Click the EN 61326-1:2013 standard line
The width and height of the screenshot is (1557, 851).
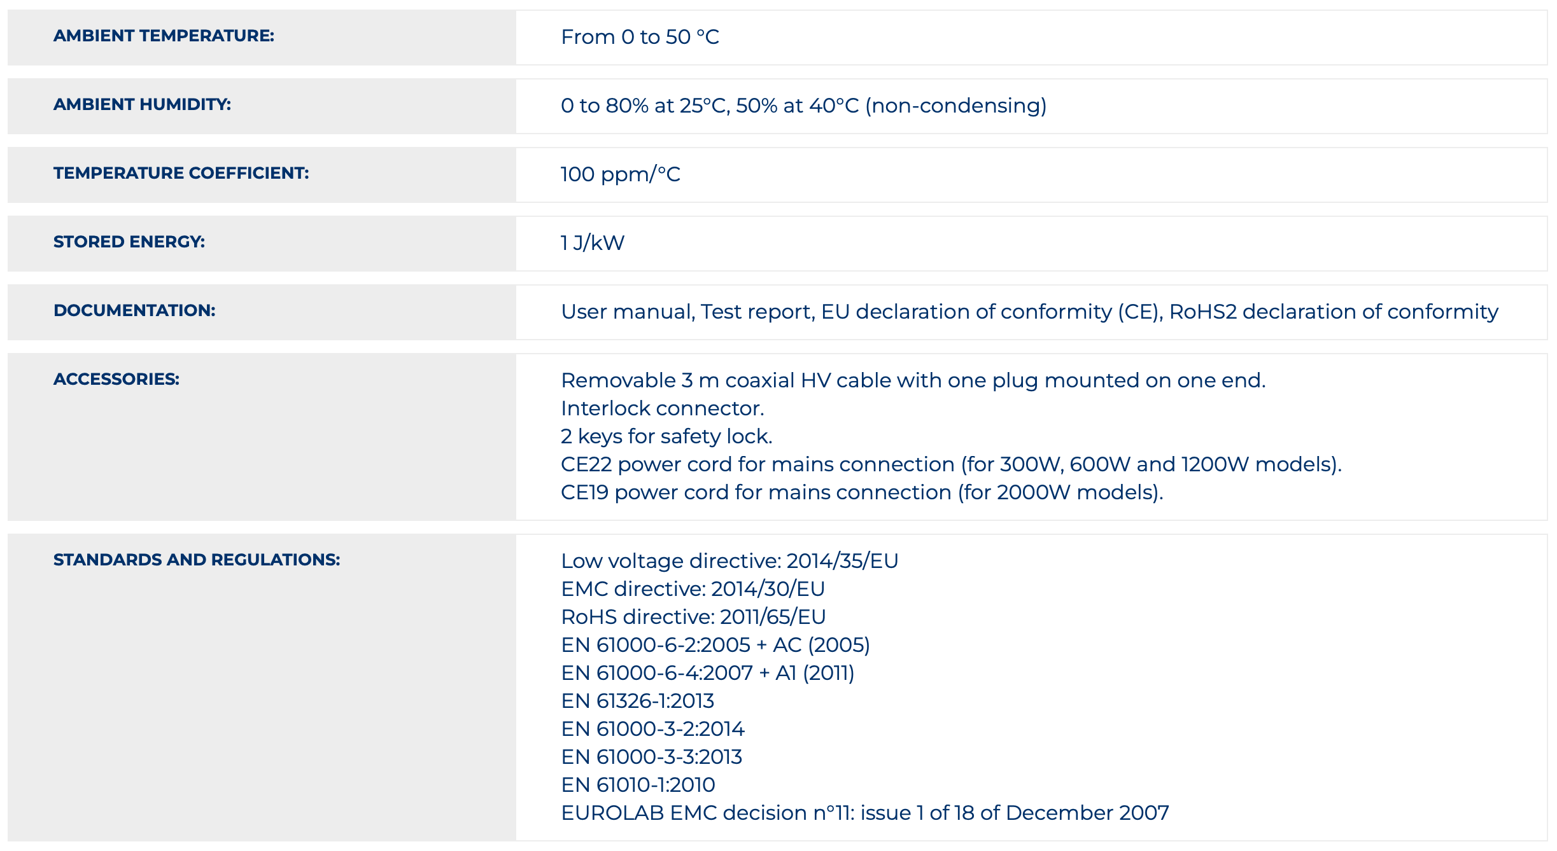pyautogui.click(x=637, y=701)
